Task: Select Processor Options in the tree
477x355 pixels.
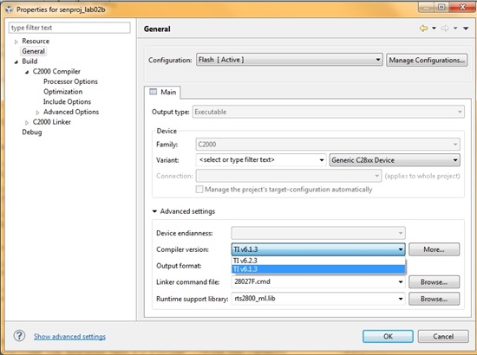Action: pyautogui.click(x=70, y=81)
